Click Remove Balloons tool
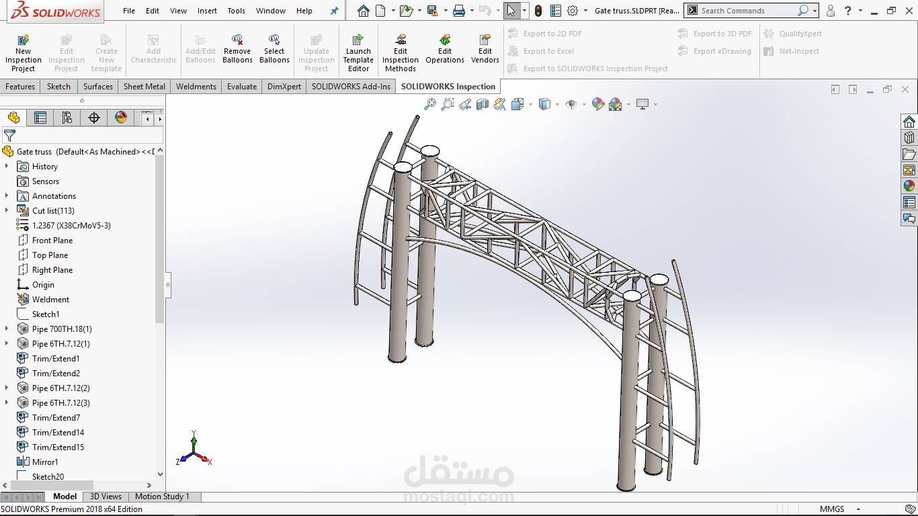This screenshot has width=918, height=516. click(237, 49)
